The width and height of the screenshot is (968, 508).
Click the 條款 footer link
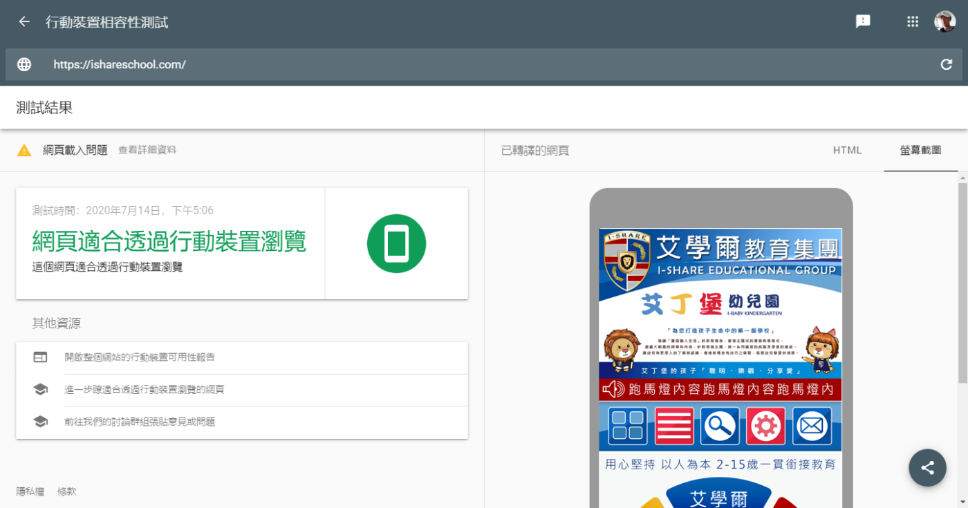coord(67,491)
